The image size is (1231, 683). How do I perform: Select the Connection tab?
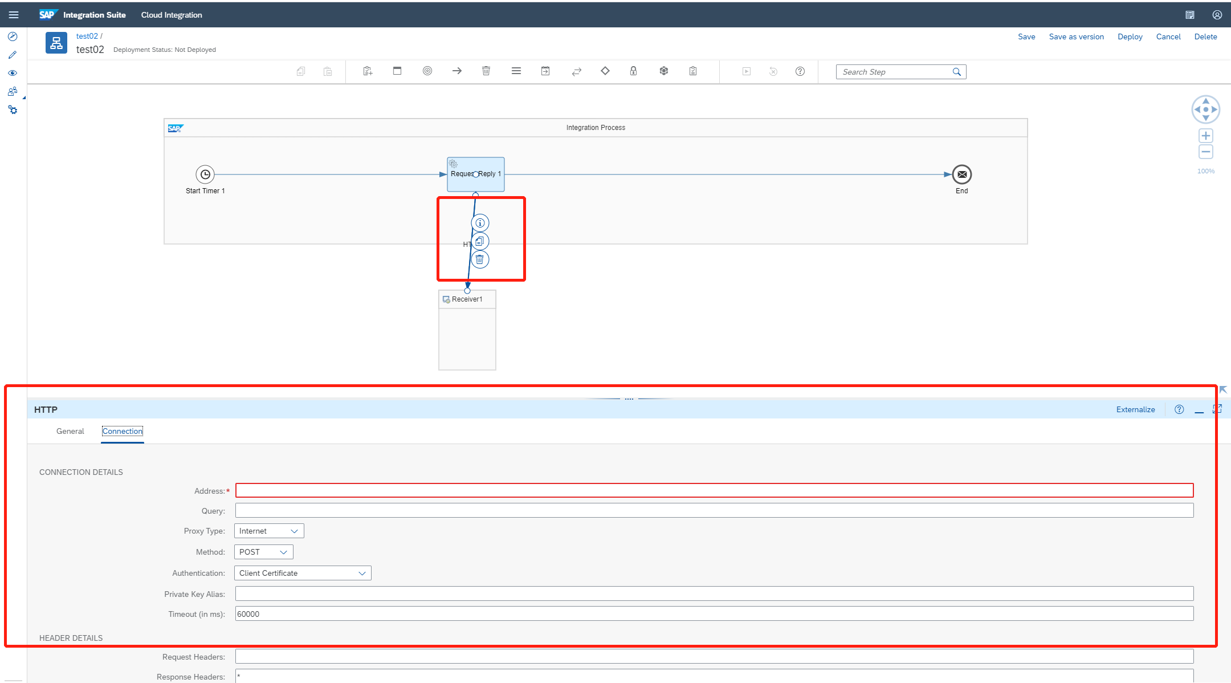[x=123, y=431]
